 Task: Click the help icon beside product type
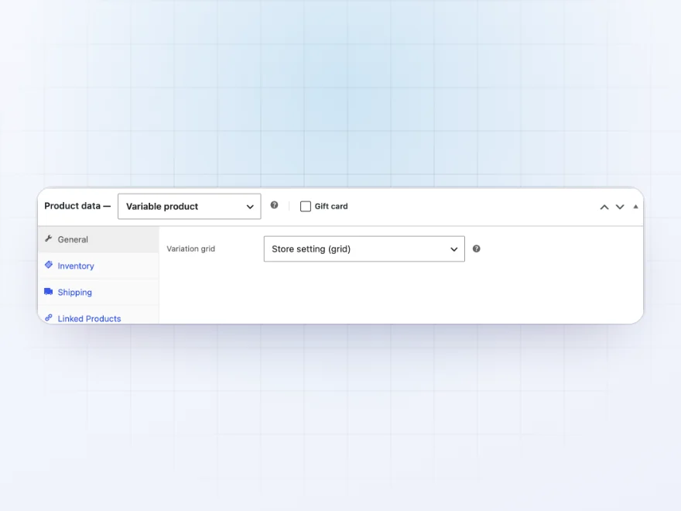click(274, 205)
